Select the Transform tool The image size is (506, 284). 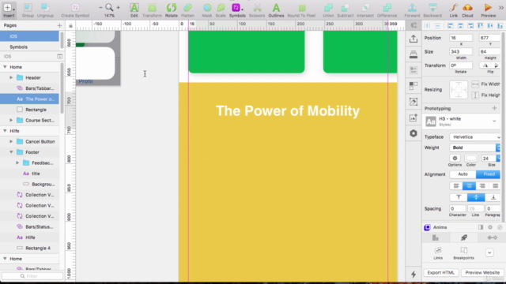tap(152, 10)
